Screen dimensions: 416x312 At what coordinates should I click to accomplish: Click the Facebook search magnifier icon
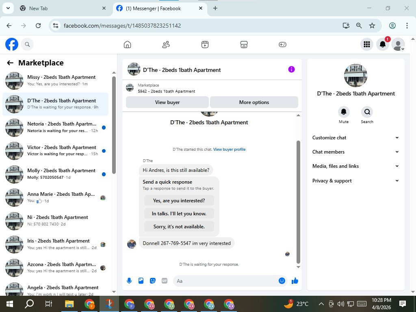tap(27, 44)
